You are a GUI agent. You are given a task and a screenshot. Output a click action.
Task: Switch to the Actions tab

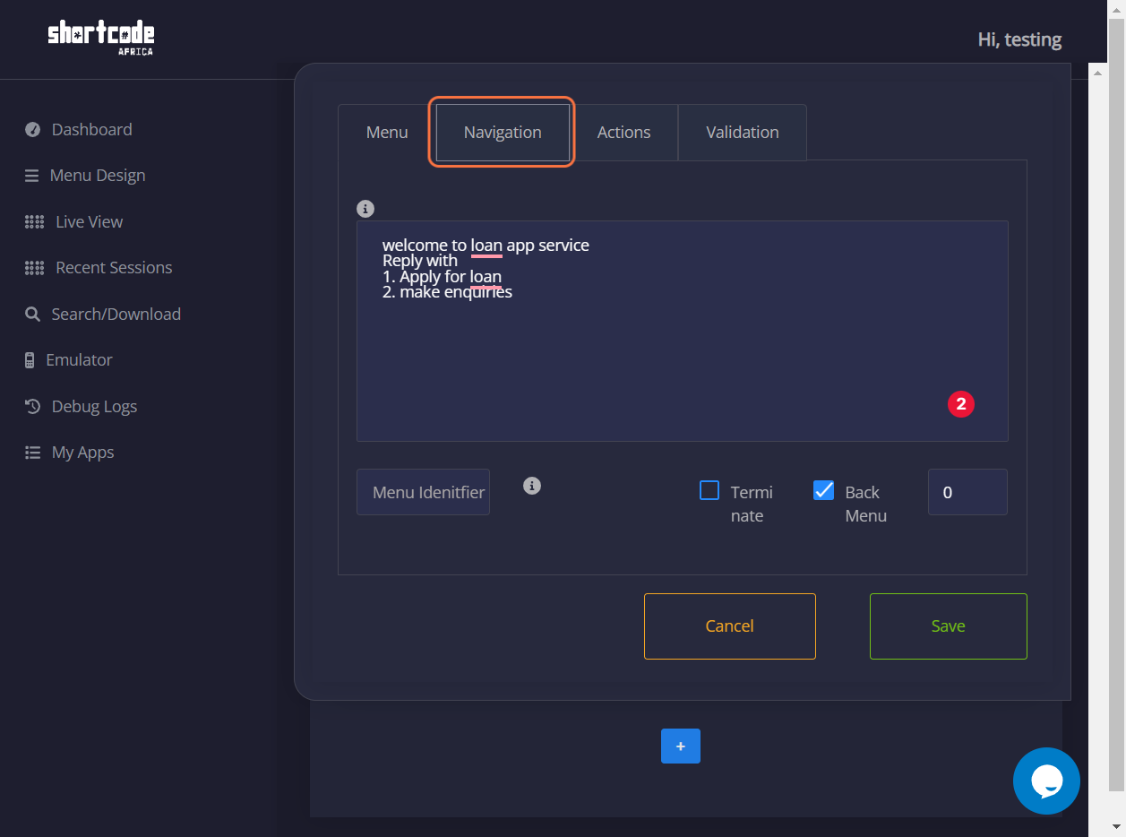click(x=624, y=133)
